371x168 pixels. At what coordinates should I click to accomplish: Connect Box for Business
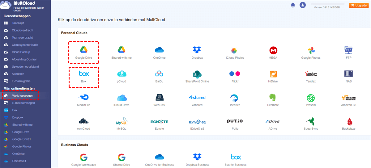coord(236,159)
